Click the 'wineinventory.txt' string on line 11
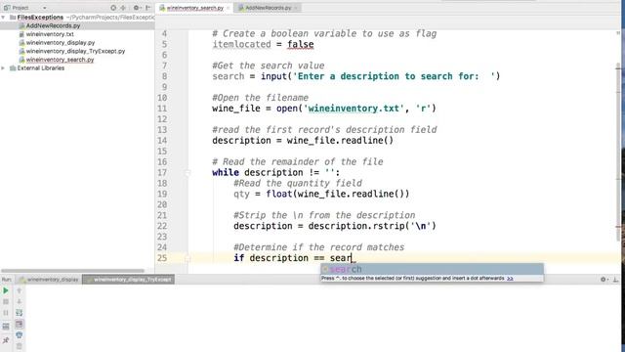Image resolution: width=625 pixels, height=352 pixels. [x=354, y=109]
